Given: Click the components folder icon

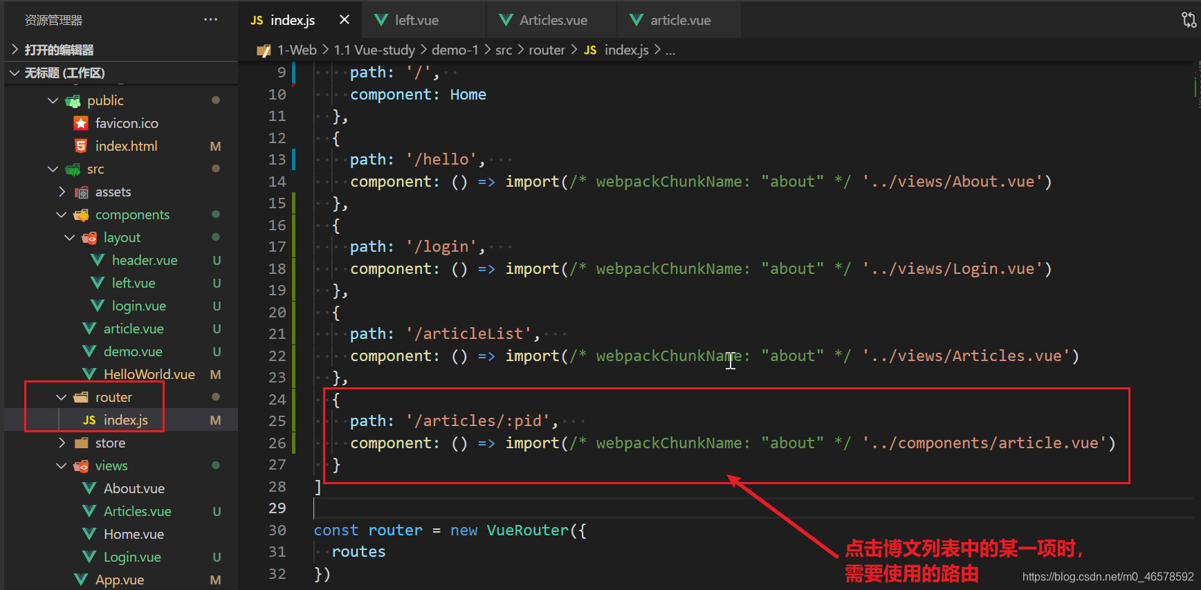Looking at the screenshot, I should click(x=81, y=215).
